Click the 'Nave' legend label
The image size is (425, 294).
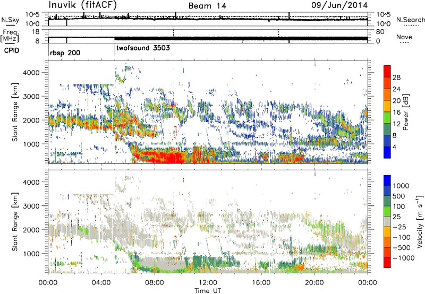pos(404,37)
